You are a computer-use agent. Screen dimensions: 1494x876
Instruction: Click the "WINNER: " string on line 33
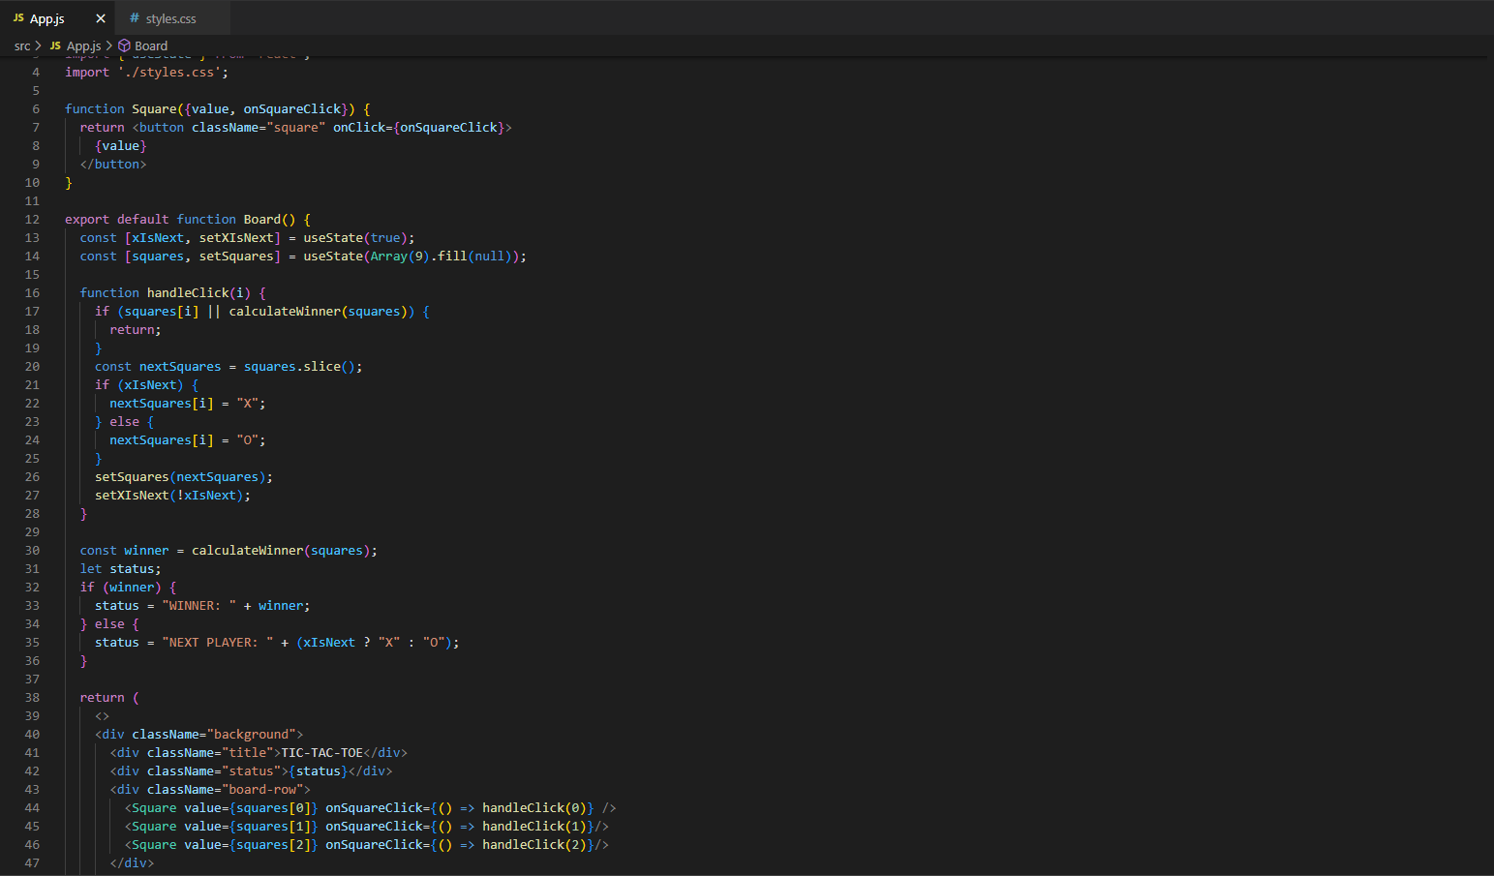[x=199, y=606]
